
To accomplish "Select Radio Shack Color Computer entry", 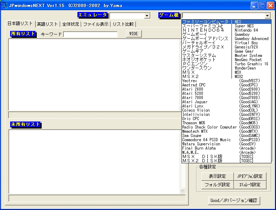I will (226, 127).
